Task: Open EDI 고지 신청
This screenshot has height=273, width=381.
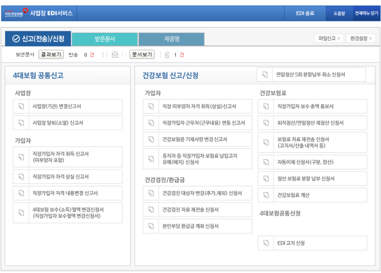Action: pyautogui.click(x=312, y=243)
